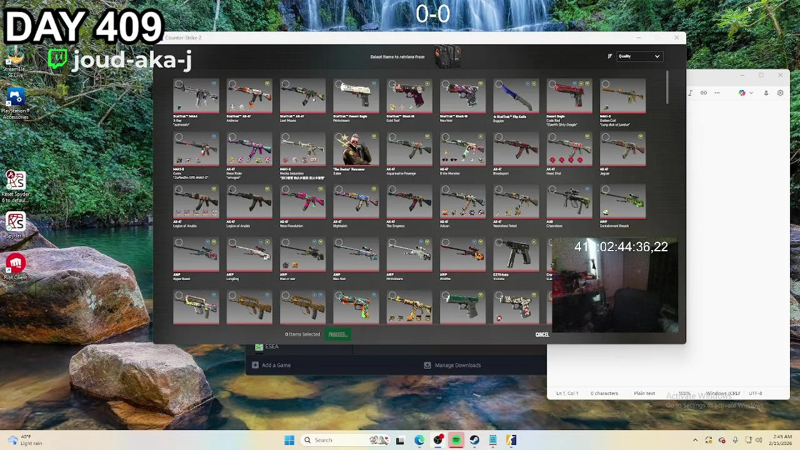Tick the selection circle on AK-47 Neon Rider
This screenshot has width=800, height=450.
(232, 137)
